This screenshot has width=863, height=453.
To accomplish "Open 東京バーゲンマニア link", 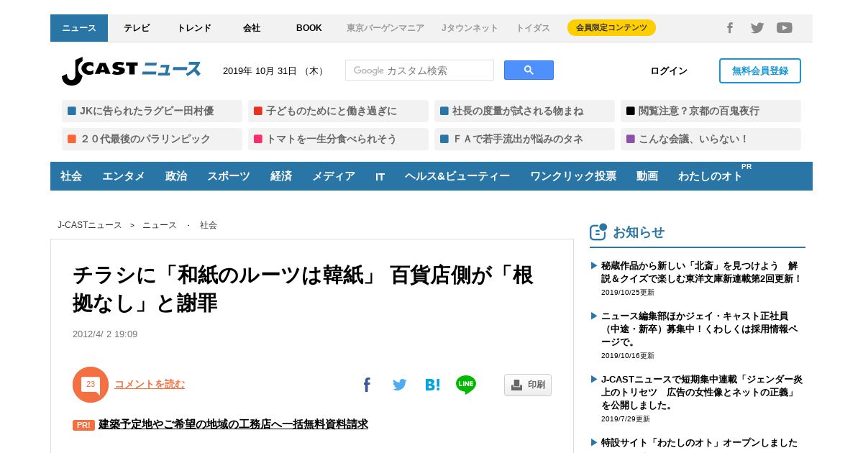I will (x=385, y=28).
